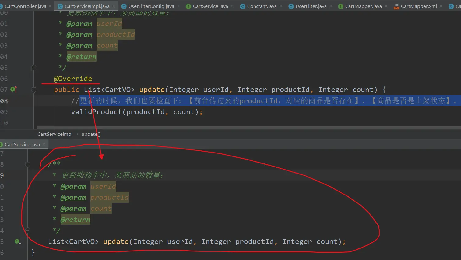Click the validProduct method call

96,112
